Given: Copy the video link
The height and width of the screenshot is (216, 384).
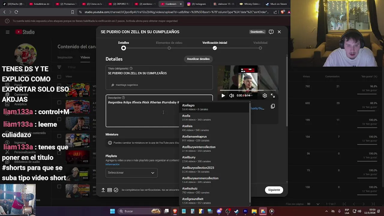Looking at the screenshot, I should 273,106.
